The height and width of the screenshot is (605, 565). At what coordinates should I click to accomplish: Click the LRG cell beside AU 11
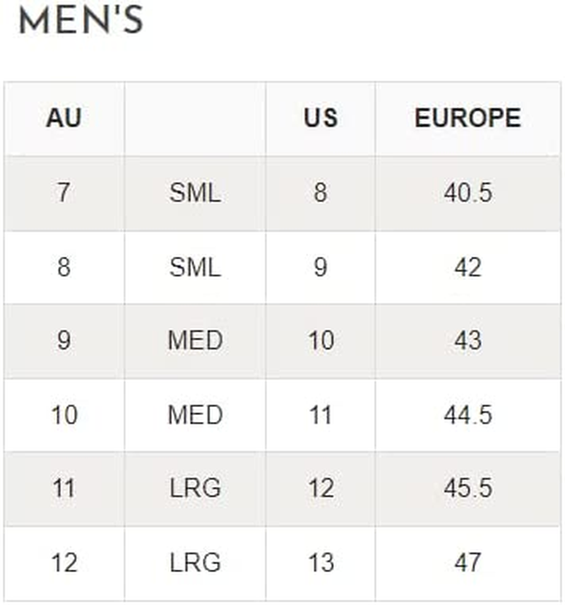click(195, 488)
